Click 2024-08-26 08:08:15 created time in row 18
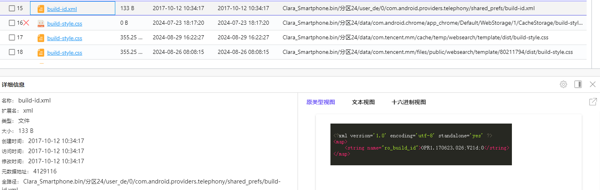 [x=178, y=52]
